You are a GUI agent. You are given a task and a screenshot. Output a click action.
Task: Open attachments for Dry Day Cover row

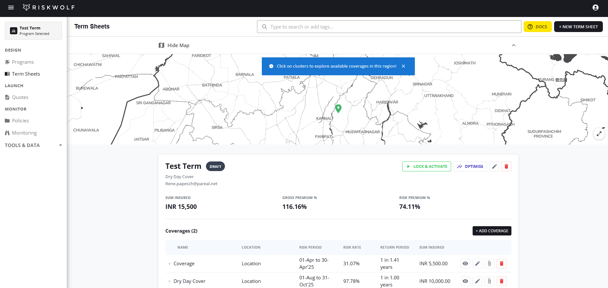(x=489, y=281)
